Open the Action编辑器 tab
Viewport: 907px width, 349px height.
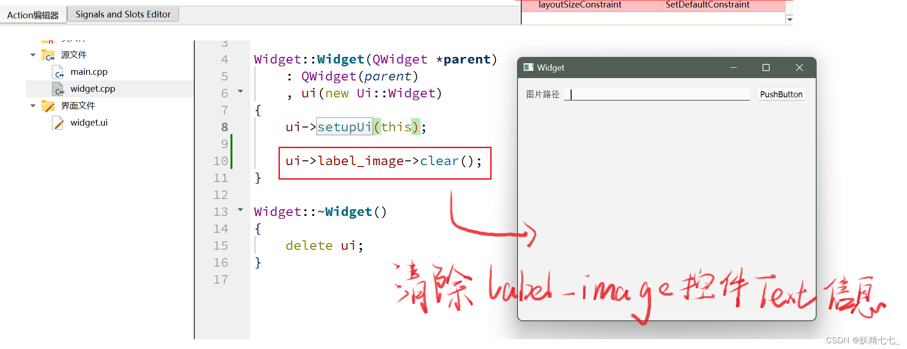[33, 15]
